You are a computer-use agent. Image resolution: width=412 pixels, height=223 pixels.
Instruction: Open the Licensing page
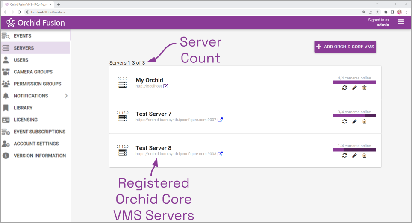coord(35,120)
